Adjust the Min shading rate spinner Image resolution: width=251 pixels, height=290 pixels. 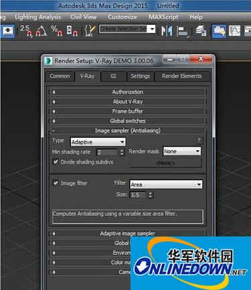click(x=122, y=153)
